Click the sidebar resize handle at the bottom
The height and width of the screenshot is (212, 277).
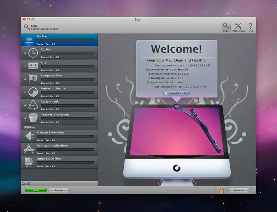tap(96, 184)
